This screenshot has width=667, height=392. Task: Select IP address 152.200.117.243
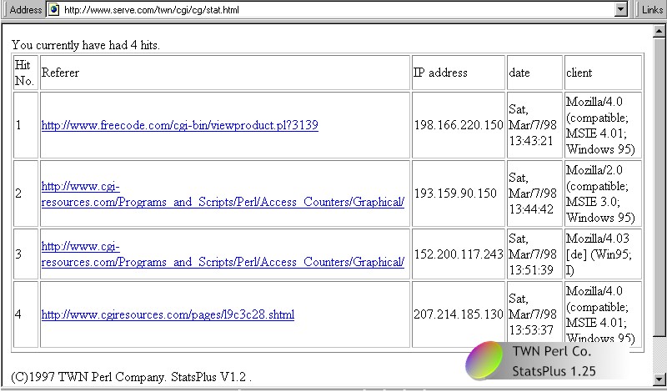click(x=459, y=254)
